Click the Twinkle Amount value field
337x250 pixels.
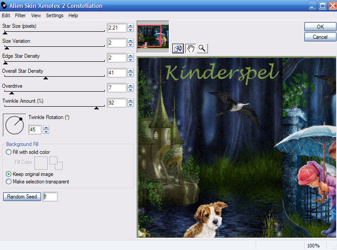[117, 103]
